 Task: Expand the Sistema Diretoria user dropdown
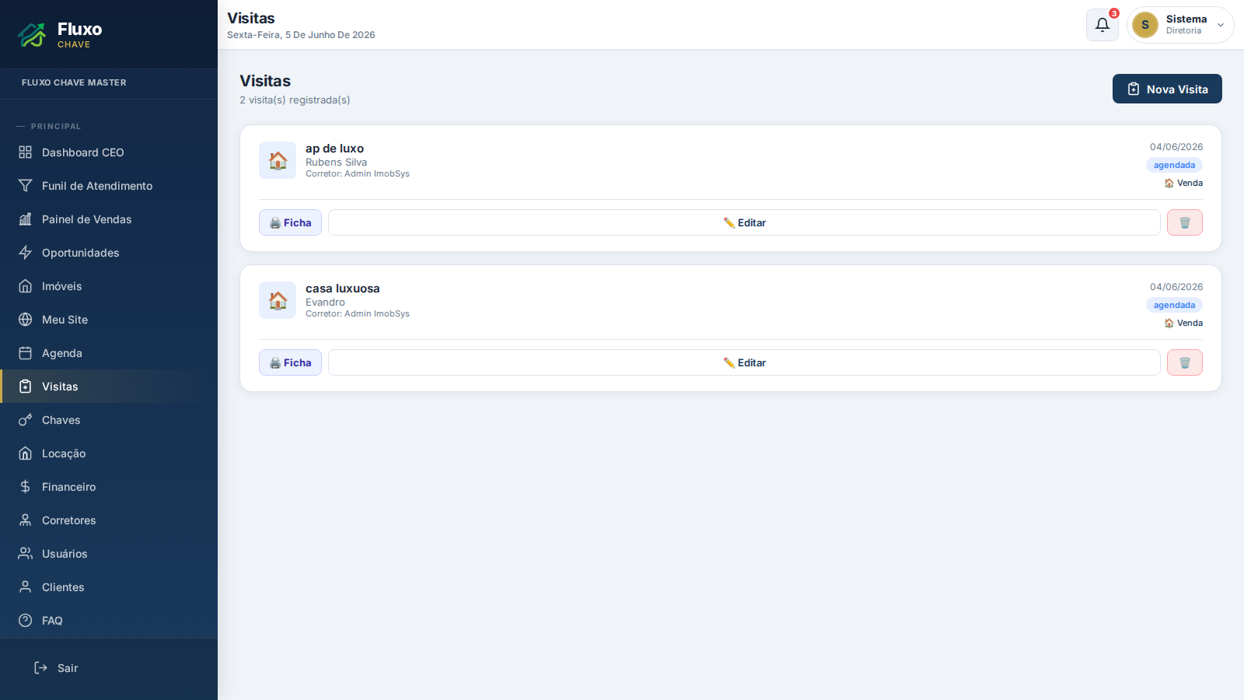tap(1221, 25)
